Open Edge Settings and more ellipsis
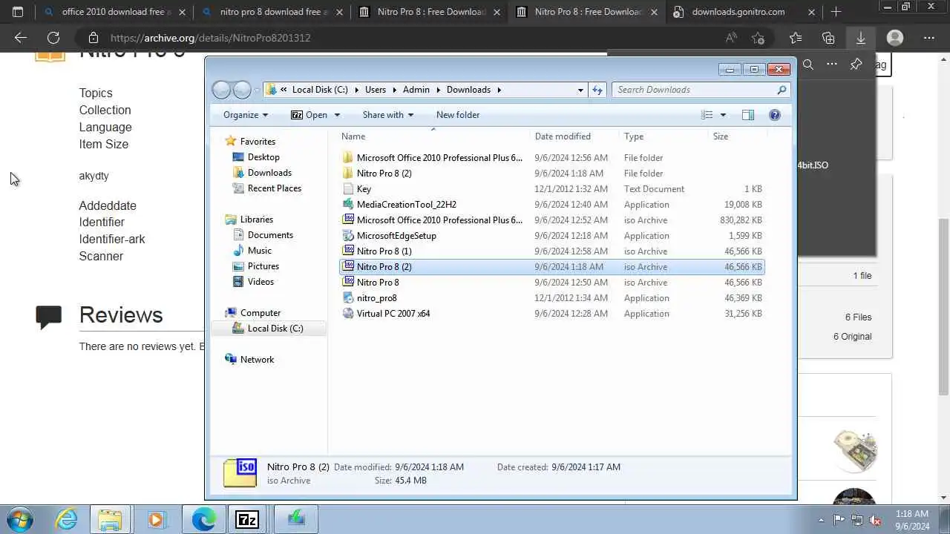The height and width of the screenshot is (534, 950). 929,38
